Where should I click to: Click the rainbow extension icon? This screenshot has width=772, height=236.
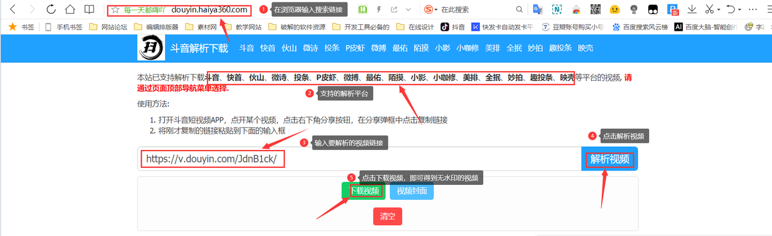pyautogui.click(x=576, y=10)
